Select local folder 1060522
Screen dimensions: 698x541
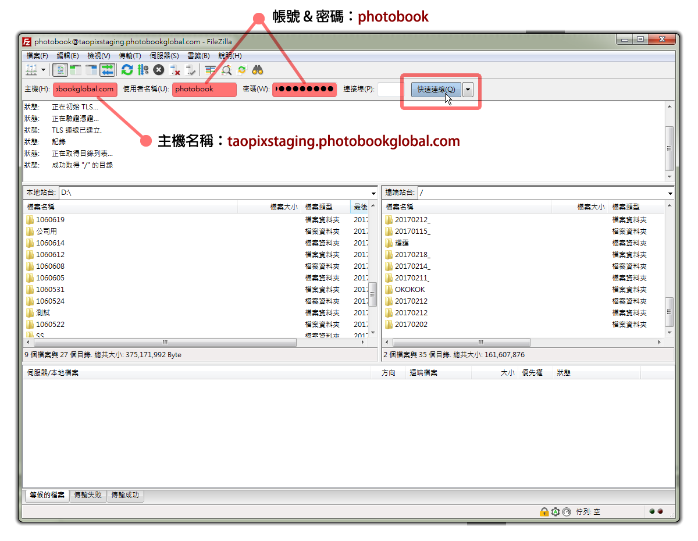pyautogui.click(x=50, y=325)
